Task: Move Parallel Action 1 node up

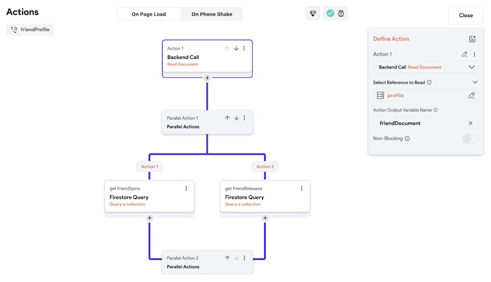Action: (x=227, y=118)
